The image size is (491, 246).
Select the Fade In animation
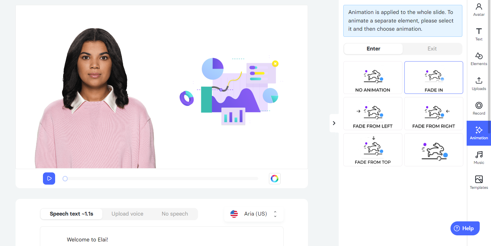434,78
